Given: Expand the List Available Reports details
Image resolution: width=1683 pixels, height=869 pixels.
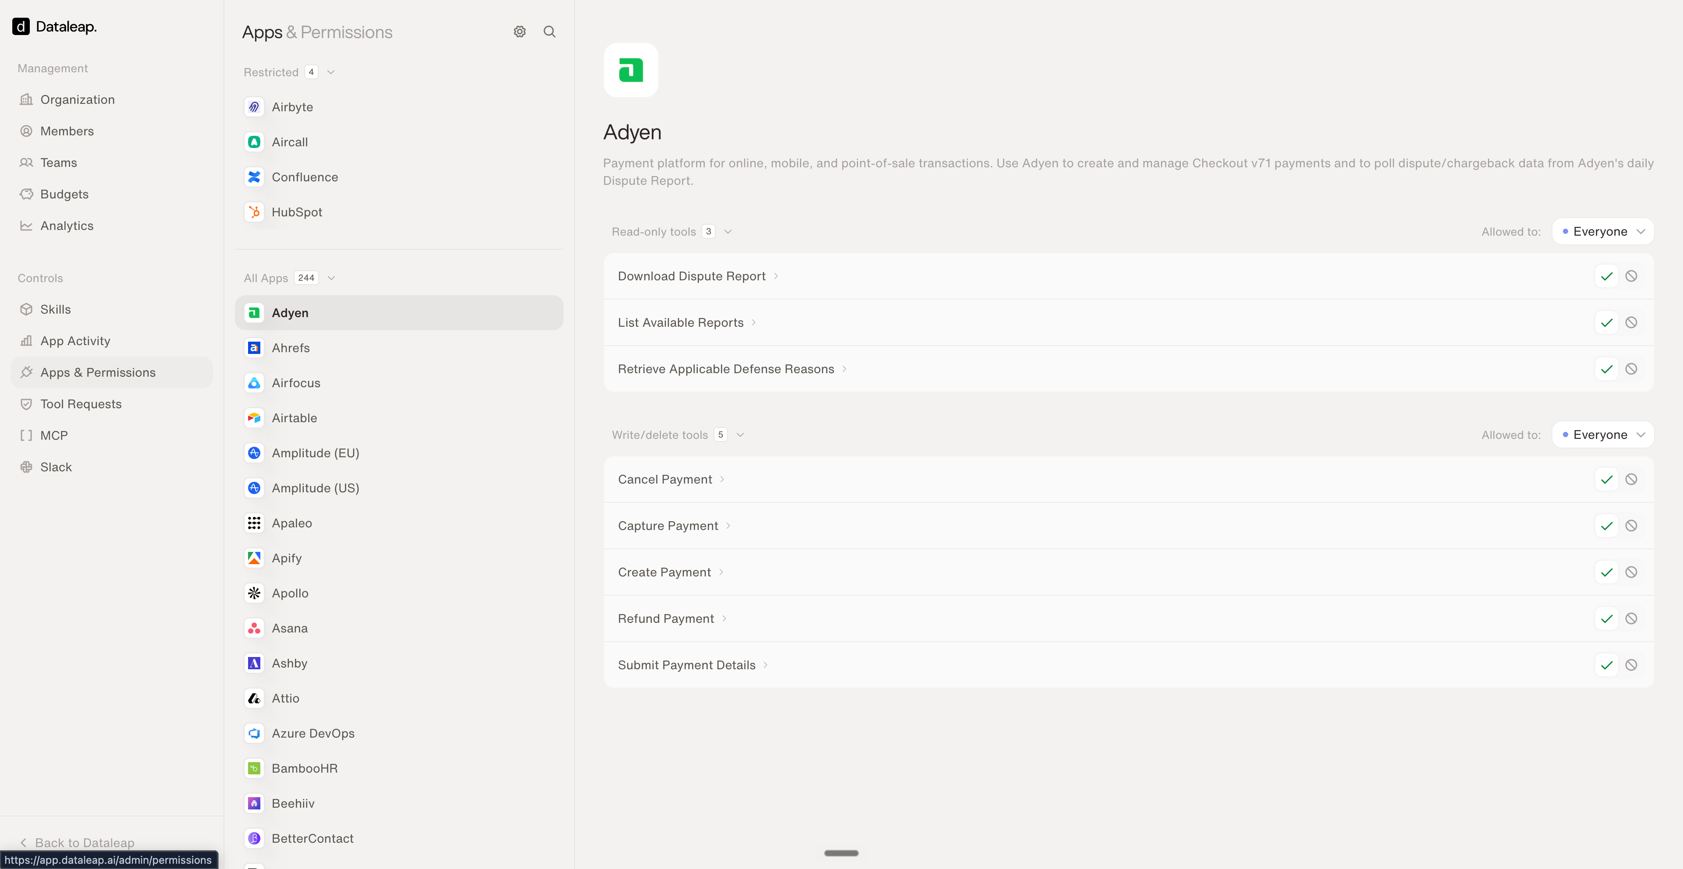Looking at the screenshot, I should click(x=753, y=322).
